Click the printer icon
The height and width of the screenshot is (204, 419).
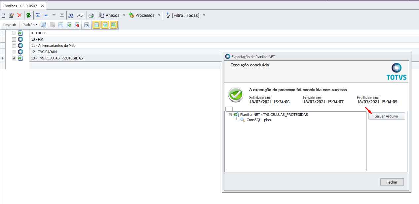point(91,16)
